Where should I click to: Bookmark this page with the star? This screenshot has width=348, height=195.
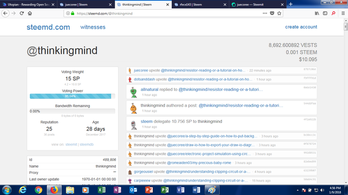pos(279,13)
